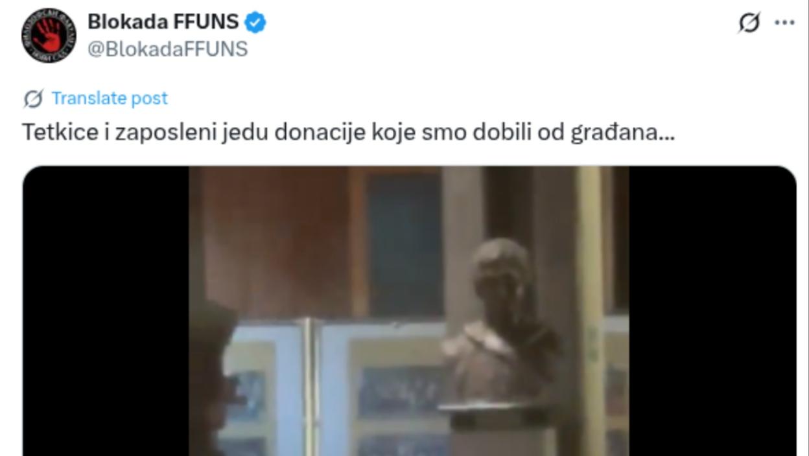Click the blue verified badge
The width and height of the screenshot is (809, 456).
(x=255, y=22)
